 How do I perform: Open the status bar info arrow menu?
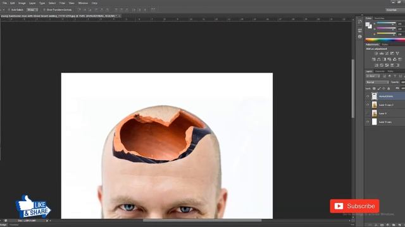click(x=47, y=221)
